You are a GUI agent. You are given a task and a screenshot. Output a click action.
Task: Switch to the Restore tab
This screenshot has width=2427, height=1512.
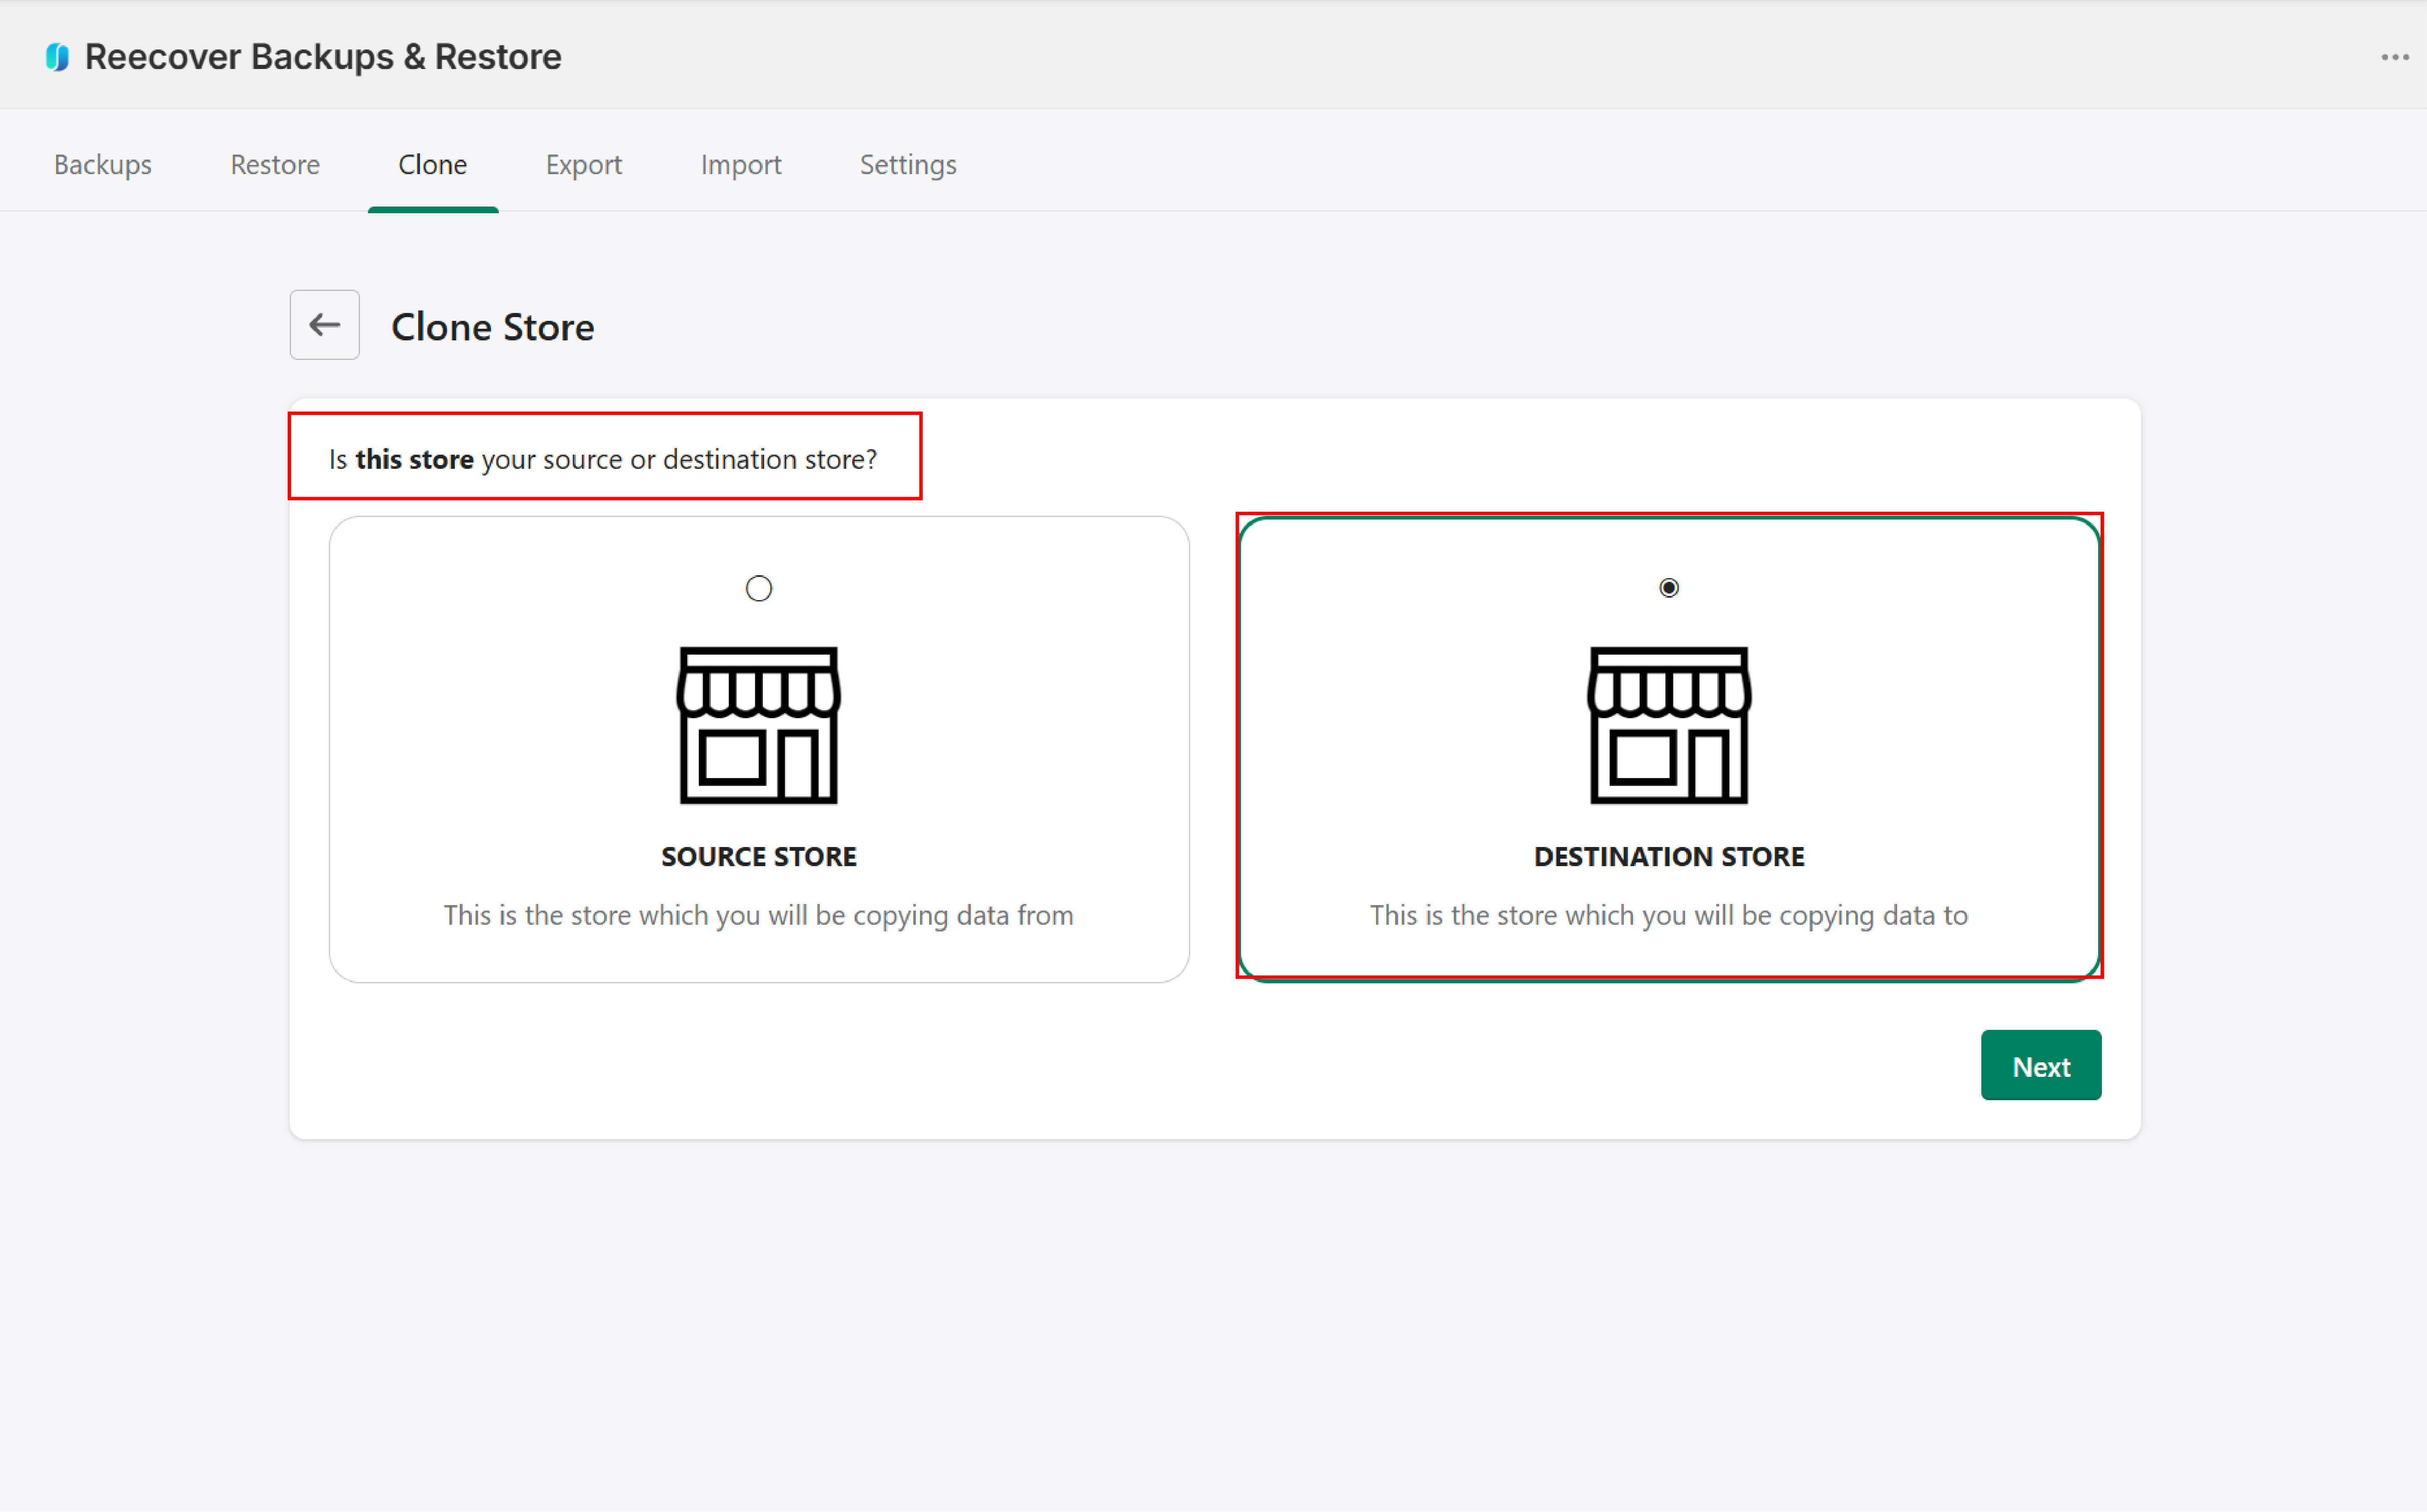[x=275, y=164]
